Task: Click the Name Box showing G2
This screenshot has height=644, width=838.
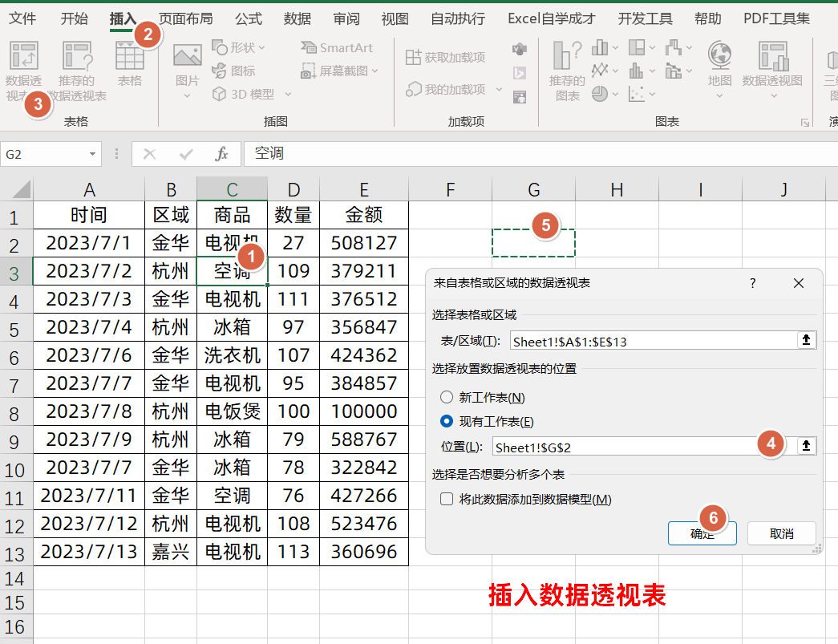Action: point(43,154)
